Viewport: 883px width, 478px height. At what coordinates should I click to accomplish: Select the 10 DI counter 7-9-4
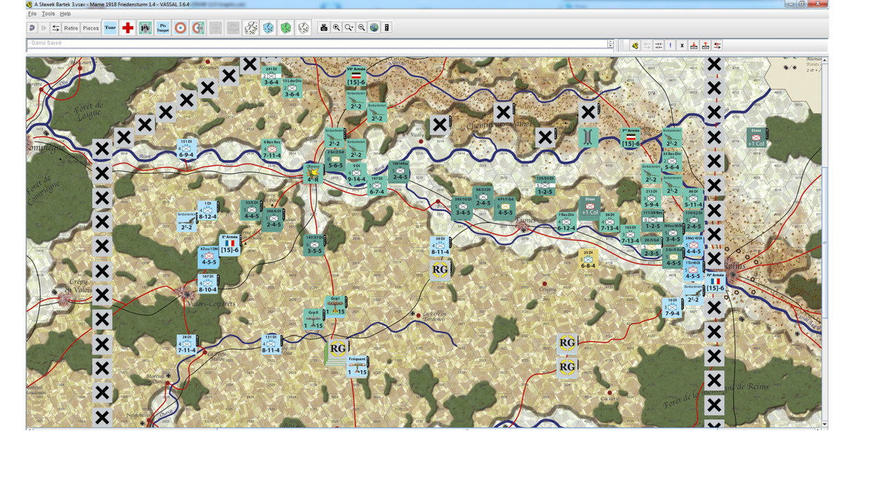pos(672,308)
